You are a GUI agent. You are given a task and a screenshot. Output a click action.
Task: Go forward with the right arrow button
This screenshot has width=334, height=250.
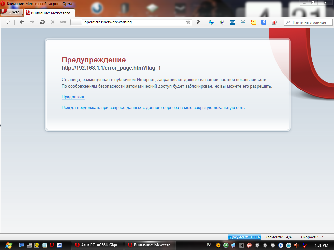(x=32, y=22)
